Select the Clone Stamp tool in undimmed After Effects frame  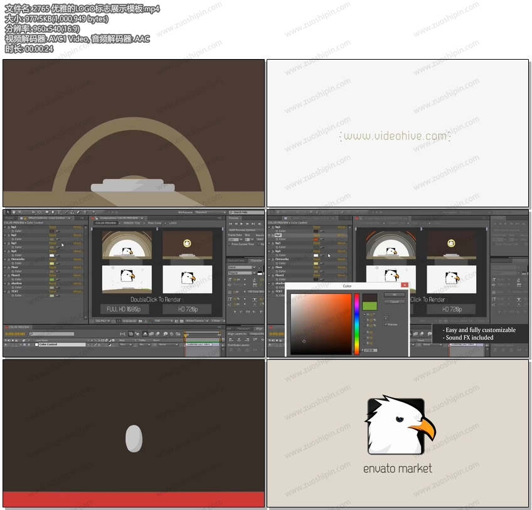pos(72,212)
